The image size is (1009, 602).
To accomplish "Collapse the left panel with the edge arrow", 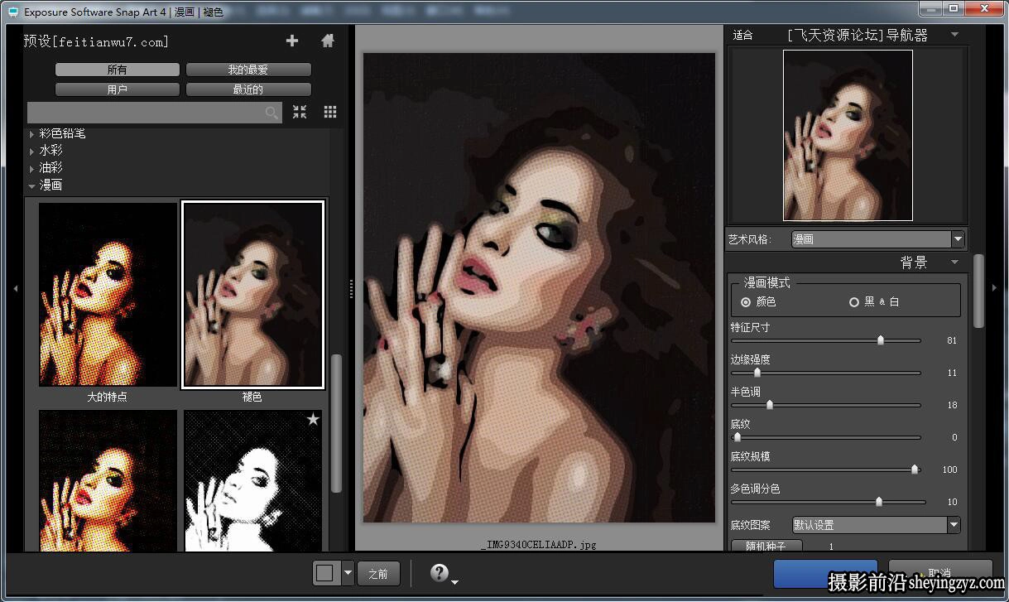I will [x=15, y=288].
